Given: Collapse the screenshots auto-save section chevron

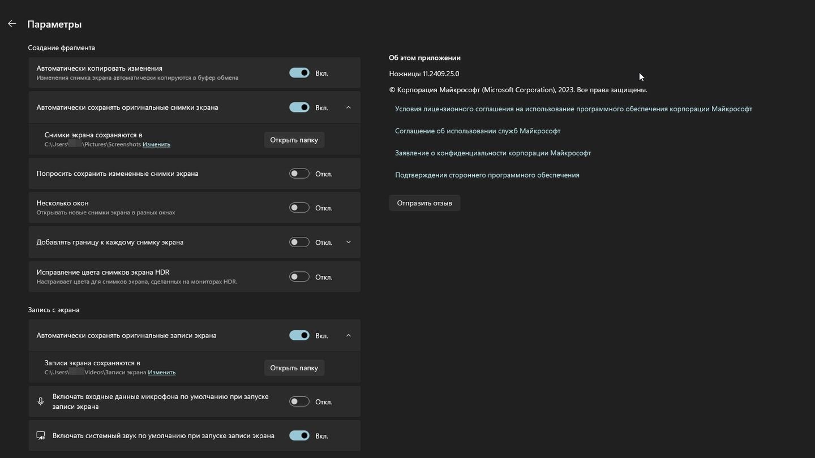Looking at the screenshot, I should click(x=349, y=107).
